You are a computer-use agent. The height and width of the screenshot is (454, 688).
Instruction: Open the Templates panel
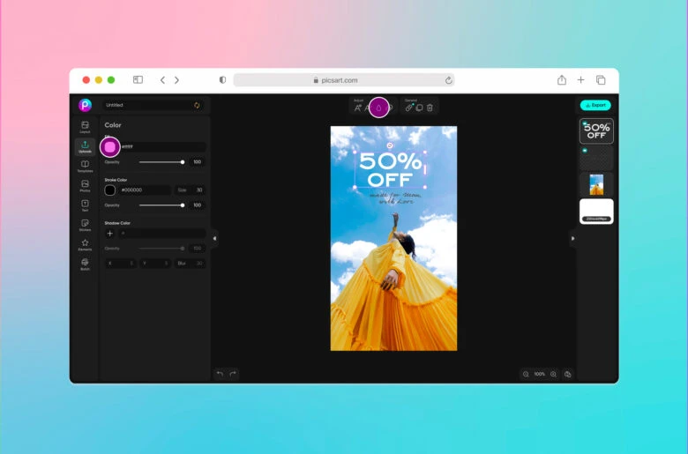85,166
